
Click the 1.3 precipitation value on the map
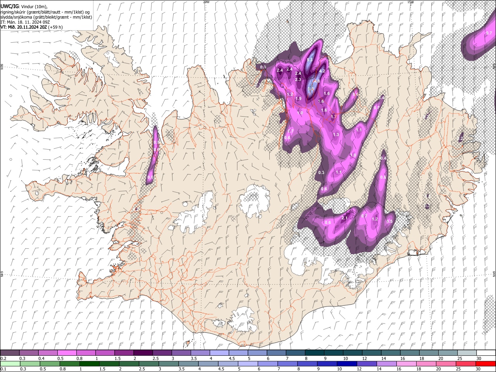pyautogui.click(x=336, y=134)
